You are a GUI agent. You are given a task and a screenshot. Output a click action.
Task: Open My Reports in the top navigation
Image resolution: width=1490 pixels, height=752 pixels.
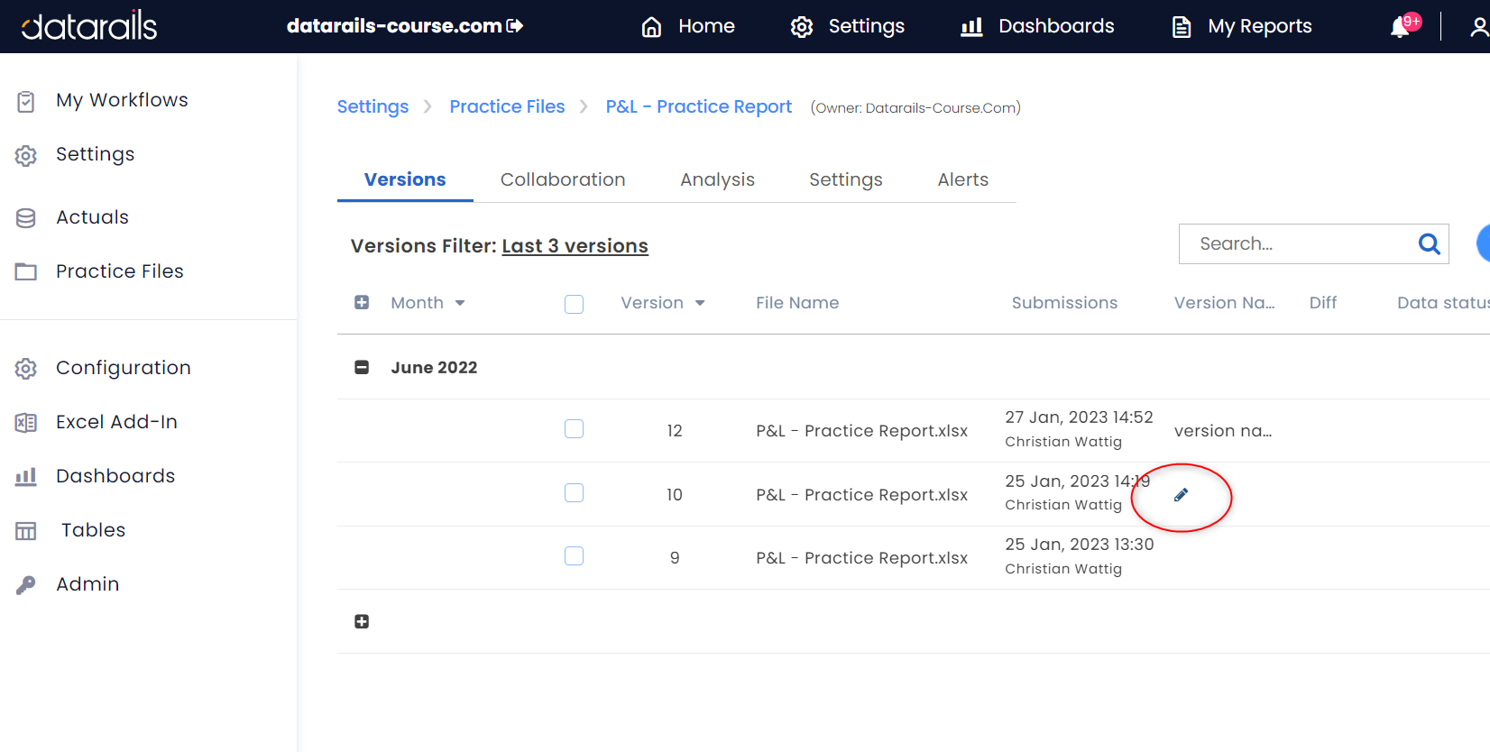point(1260,26)
